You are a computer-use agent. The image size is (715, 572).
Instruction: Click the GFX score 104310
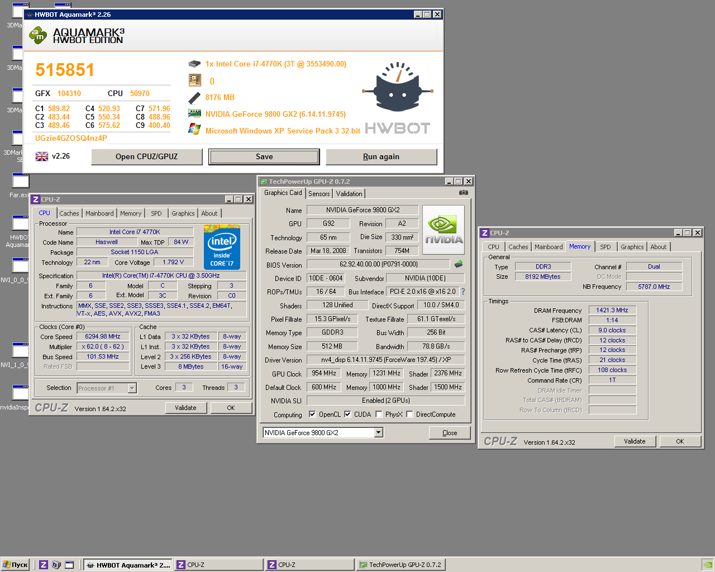[x=69, y=93]
